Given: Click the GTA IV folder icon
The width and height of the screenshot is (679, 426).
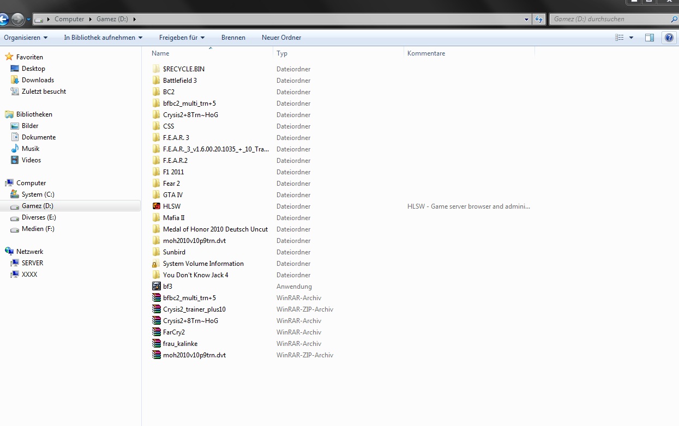Looking at the screenshot, I should 157,195.
